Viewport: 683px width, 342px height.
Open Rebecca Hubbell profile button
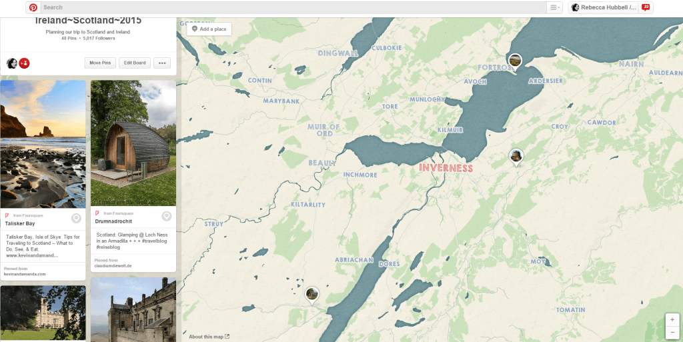604,7
